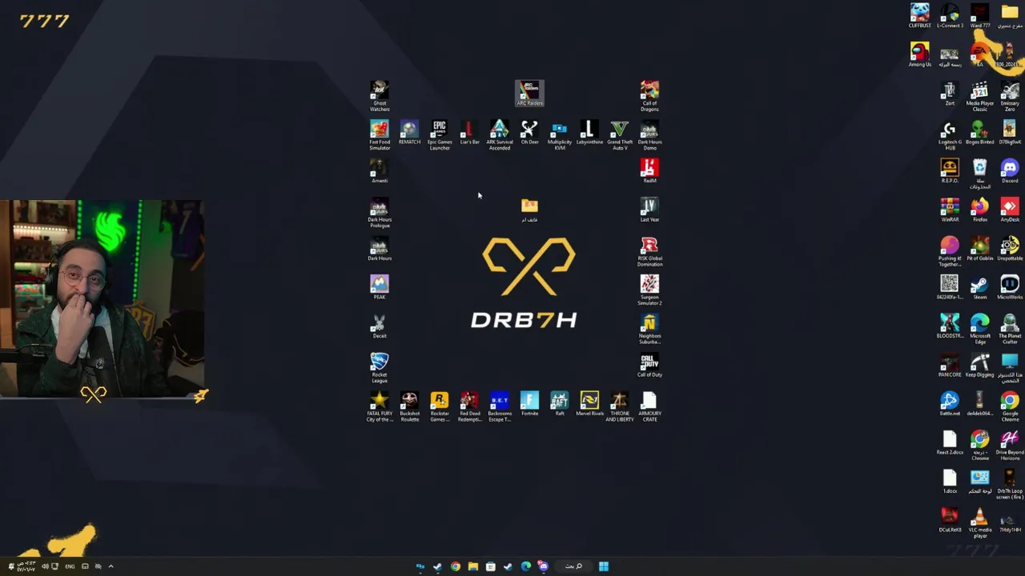Open the yellow folder above the DRB7H logo
This screenshot has height=576, width=1025.
click(x=529, y=210)
